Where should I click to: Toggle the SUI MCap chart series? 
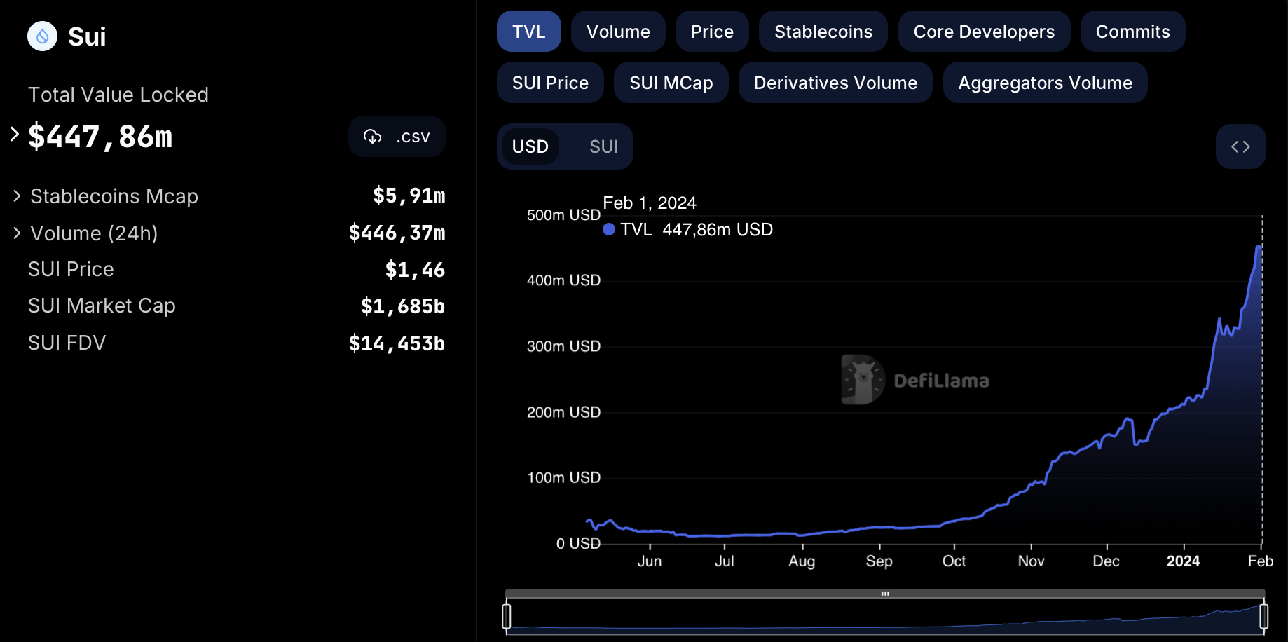671,83
